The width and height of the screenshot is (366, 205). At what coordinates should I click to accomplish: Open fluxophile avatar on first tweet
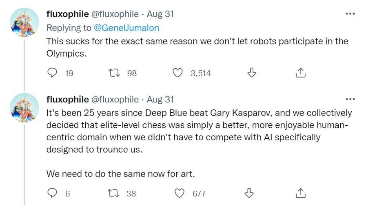click(24, 22)
